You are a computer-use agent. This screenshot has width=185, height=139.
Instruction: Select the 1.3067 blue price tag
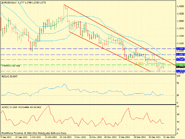[x=181, y=55]
